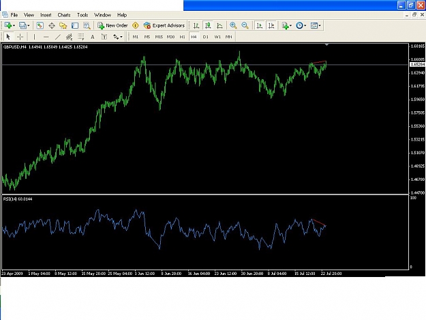
Task: Open the New Chart icon
Action: (7, 25)
